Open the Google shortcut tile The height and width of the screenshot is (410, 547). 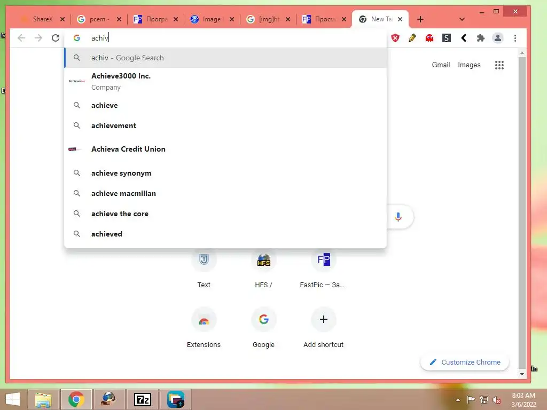coord(263,328)
